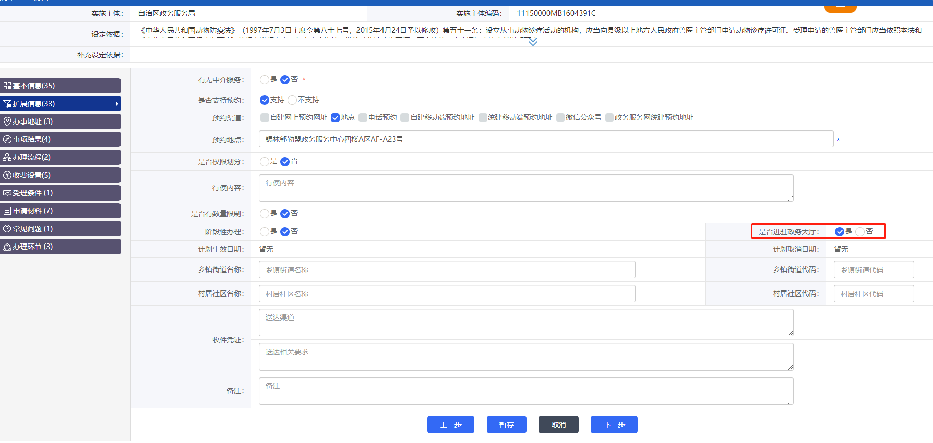Check the 微信公众号 booking channel option
933x443 pixels.
pos(560,118)
